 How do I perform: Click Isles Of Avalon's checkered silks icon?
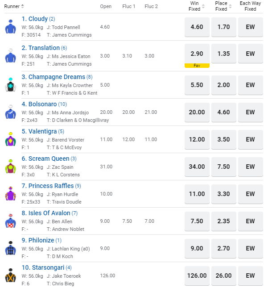(x=10, y=221)
